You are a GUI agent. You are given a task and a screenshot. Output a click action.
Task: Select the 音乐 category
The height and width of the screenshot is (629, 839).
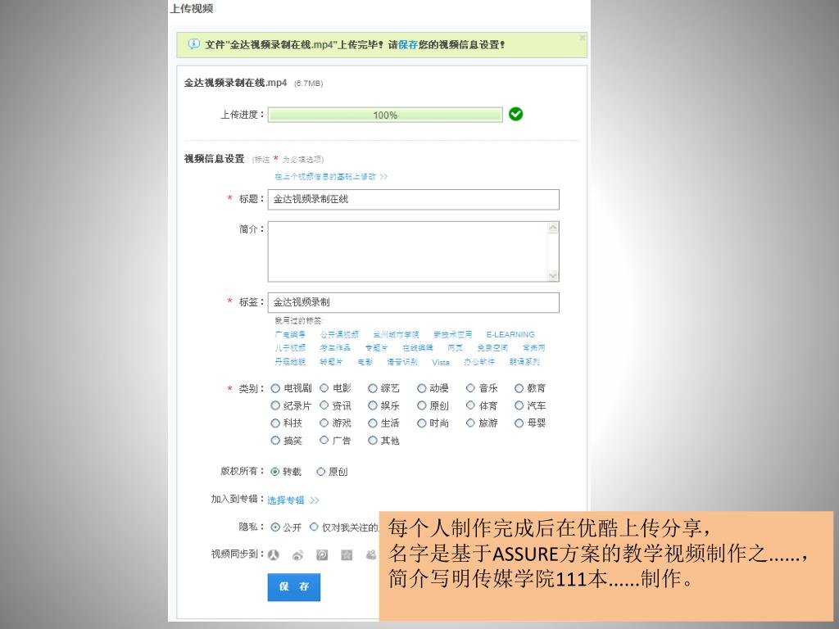coord(470,388)
